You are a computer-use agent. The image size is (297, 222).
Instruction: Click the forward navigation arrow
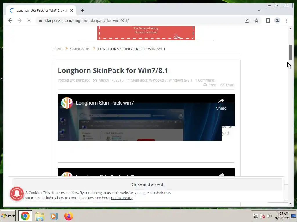[x=20, y=21]
